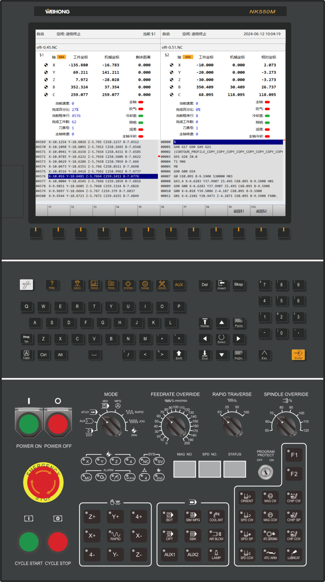
Task: Open the TRACE view key
Action: (94, 285)
